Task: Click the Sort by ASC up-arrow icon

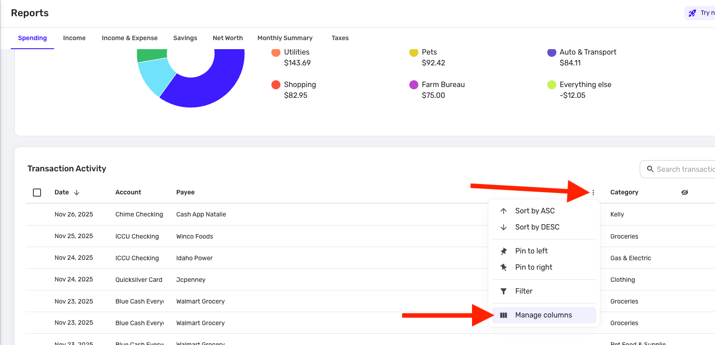Action: click(504, 211)
